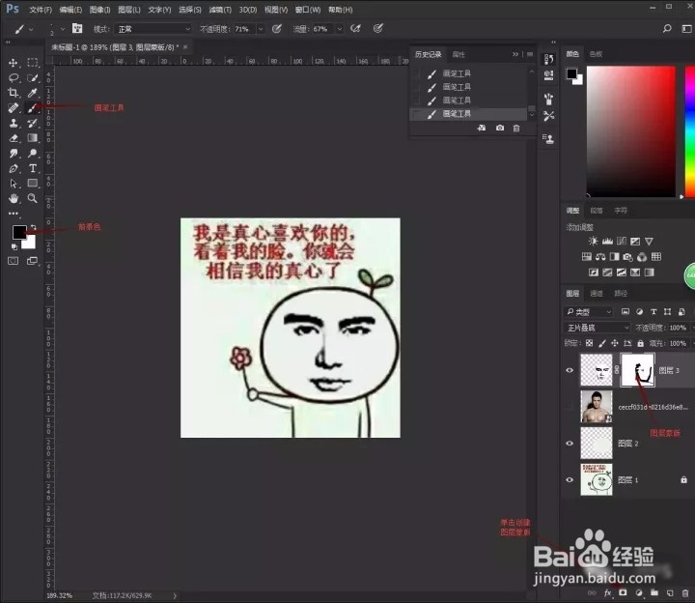This screenshot has width=695, height=603.
Task: Enable airbrush-style build-up effect
Action: pos(355,29)
